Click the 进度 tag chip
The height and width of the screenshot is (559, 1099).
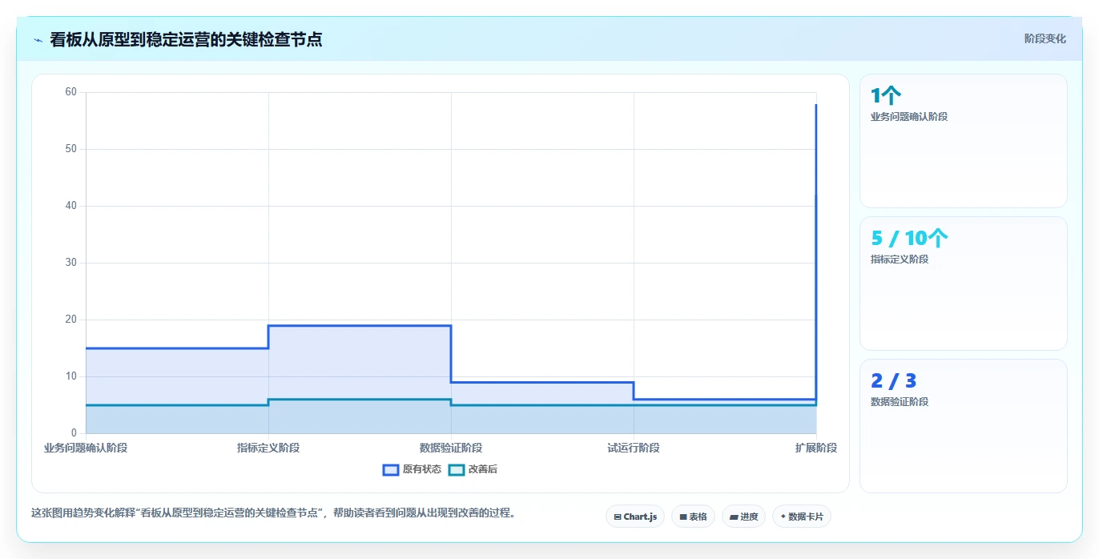point(743,517)
